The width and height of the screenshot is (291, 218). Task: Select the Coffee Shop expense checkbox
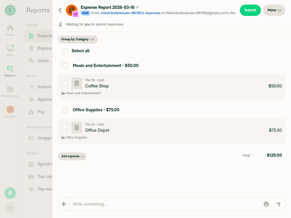(x=65, y=83)
